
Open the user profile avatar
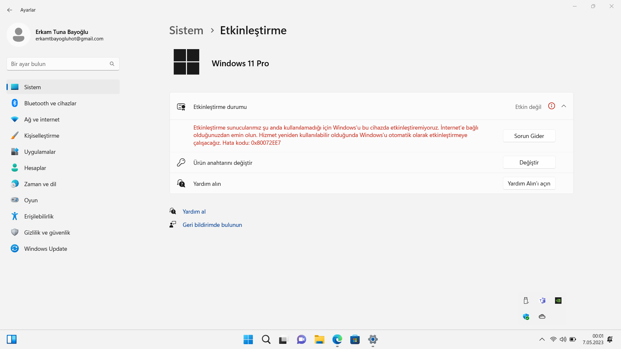click(18, 35)
